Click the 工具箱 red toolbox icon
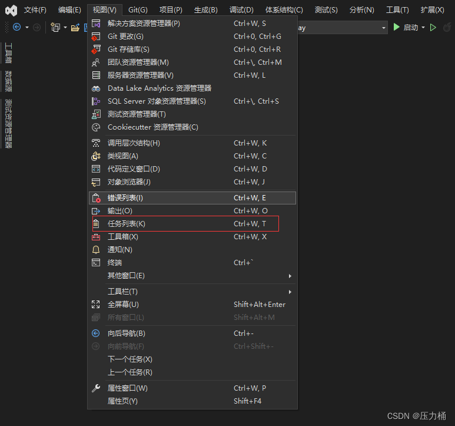This screenshot has width=455, height=426. 96,237
